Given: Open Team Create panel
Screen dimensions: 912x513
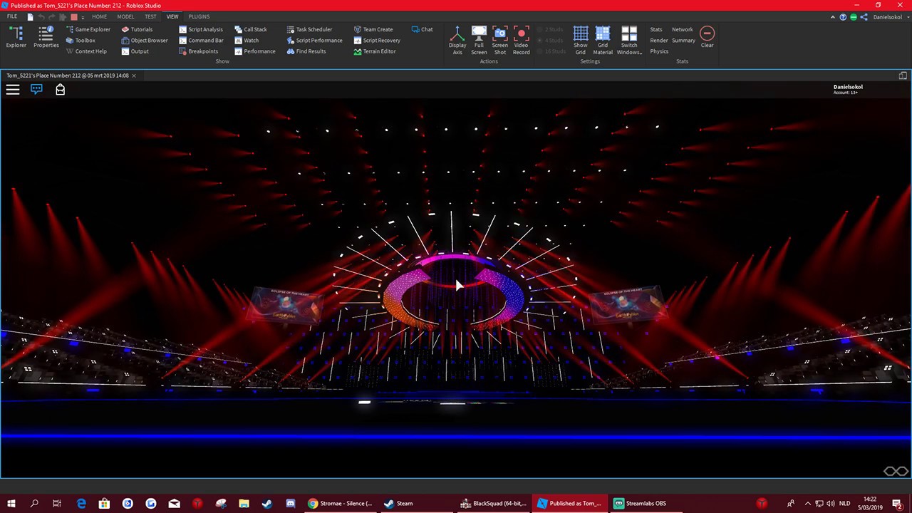Looking at the screenshot, I should (x=373, y=29).
